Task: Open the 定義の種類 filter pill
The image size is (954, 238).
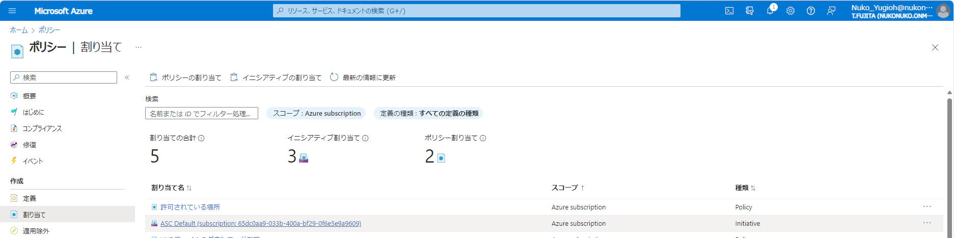Action: (429, 113)
